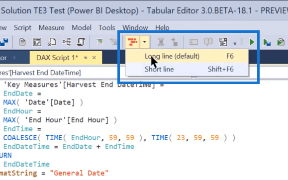
Task: Open the Script menu
Action: 22,27
